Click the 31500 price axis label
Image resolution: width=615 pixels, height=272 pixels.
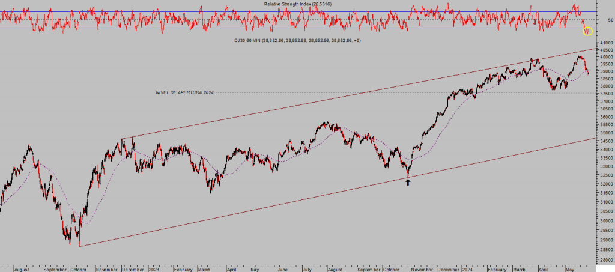pos(607,193)
